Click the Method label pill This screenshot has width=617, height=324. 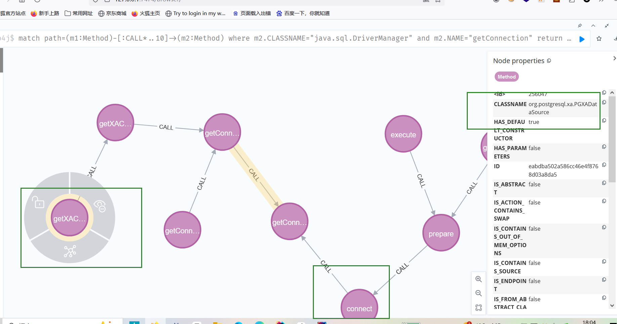click(506, 77)
